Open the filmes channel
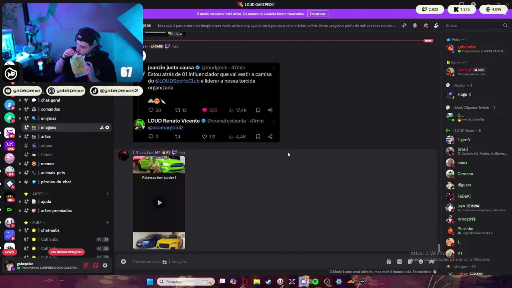 point(46,154)
